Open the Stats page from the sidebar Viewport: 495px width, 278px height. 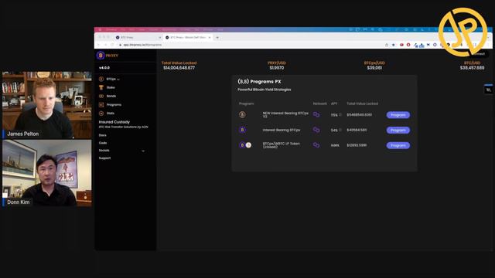[x=107, y=114]
